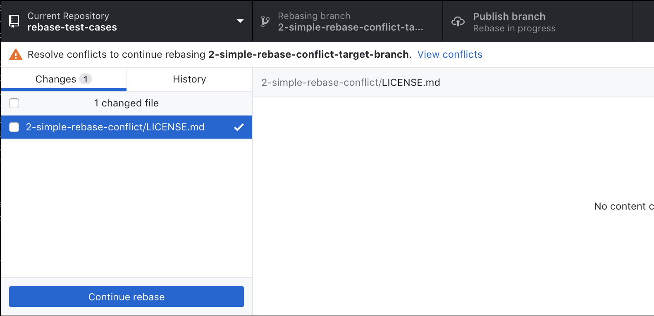This screenshot has width=654, height=316.
Task: Select the Changes tab
Action: (56, 79)
